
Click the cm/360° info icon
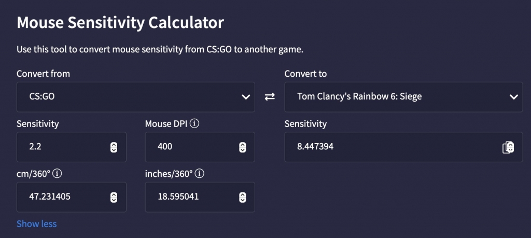[x=57, y=174]
